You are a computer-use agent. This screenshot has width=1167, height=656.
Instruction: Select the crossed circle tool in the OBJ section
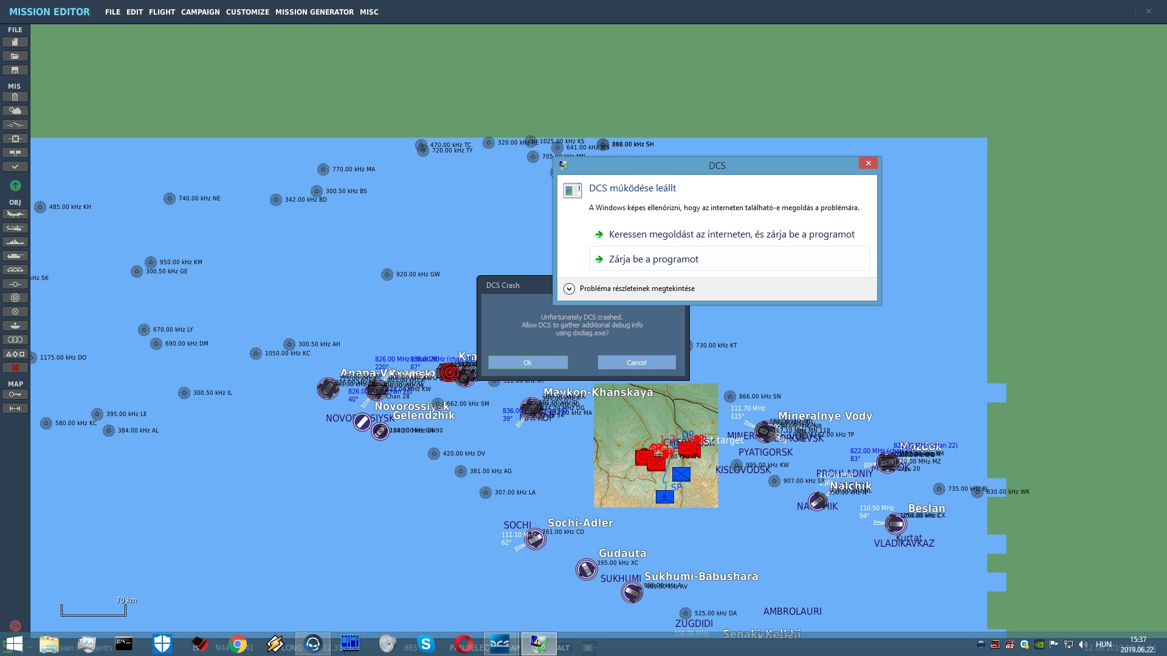15,312
